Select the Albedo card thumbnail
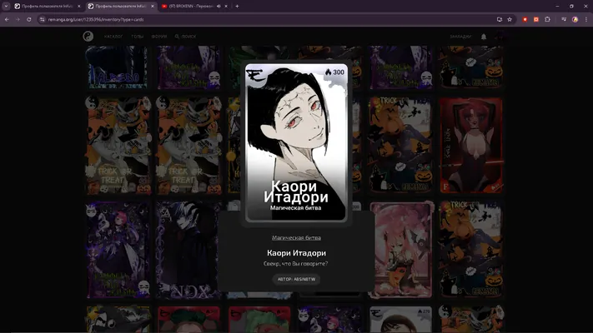593x333 pixels. coord(117,67)
